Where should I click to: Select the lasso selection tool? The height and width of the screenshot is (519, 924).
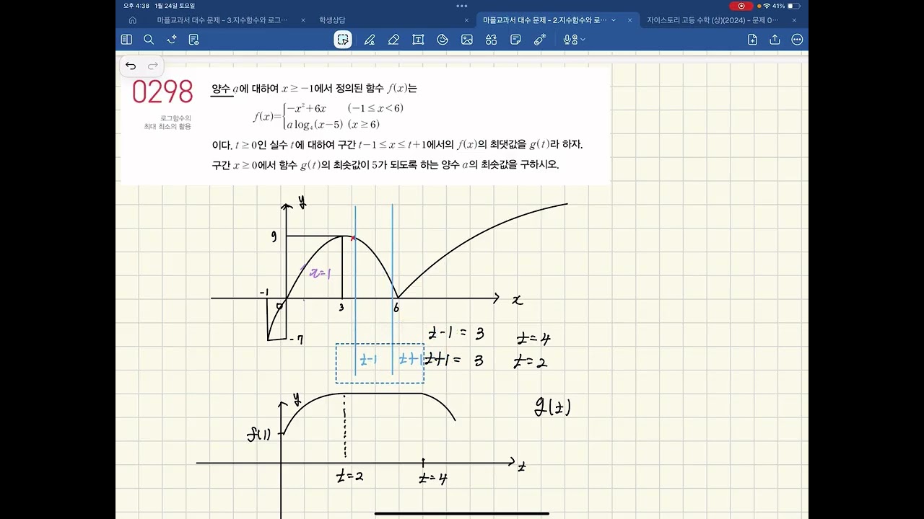coord(343,40)
